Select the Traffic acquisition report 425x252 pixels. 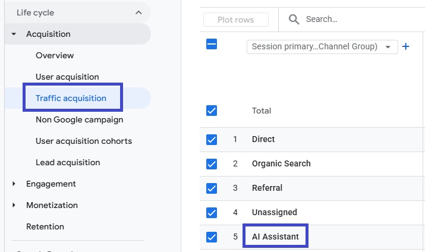[x=71, y=98]
